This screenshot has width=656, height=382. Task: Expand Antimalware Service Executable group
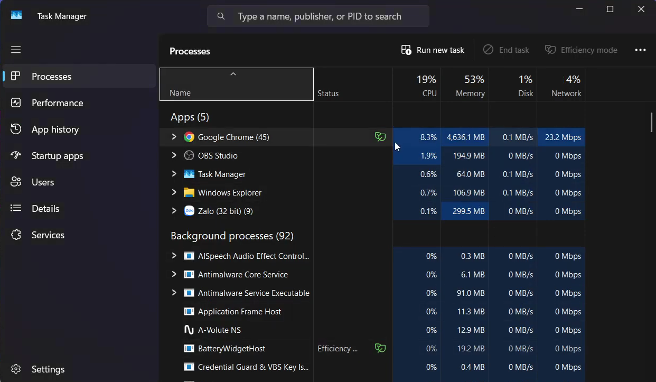[x=174, y=293]
